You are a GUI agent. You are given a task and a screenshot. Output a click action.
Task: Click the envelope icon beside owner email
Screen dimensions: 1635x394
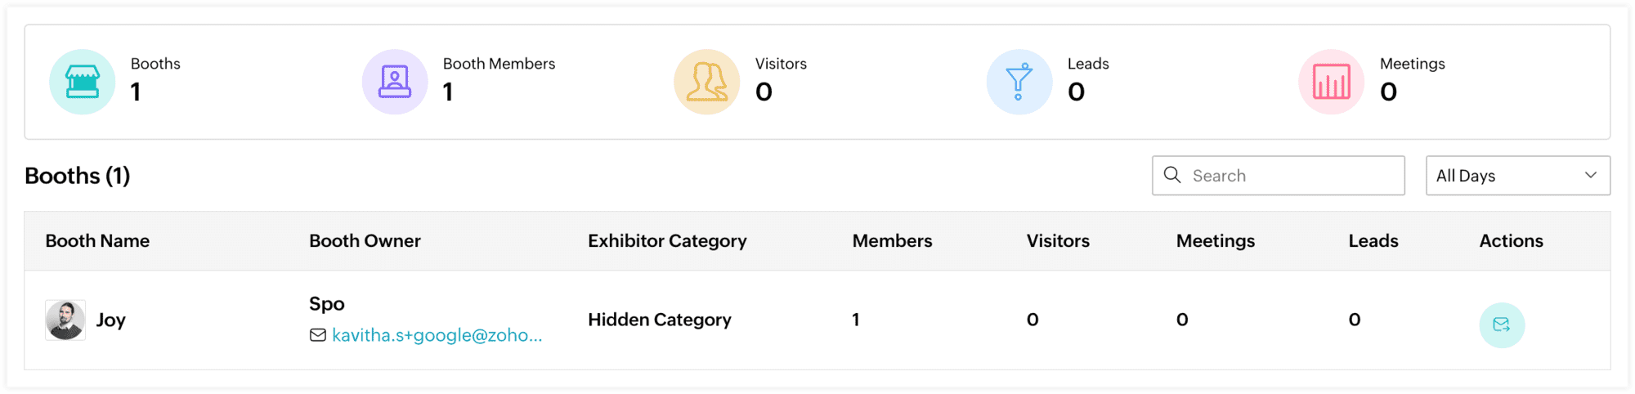[x=318, y=335]
